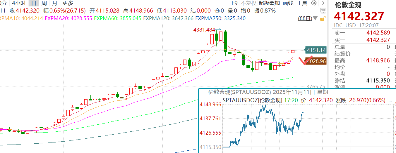Click the 总量 row in quote panel
This screenshot has width=396, height=153.
click(x=362, y=47)
